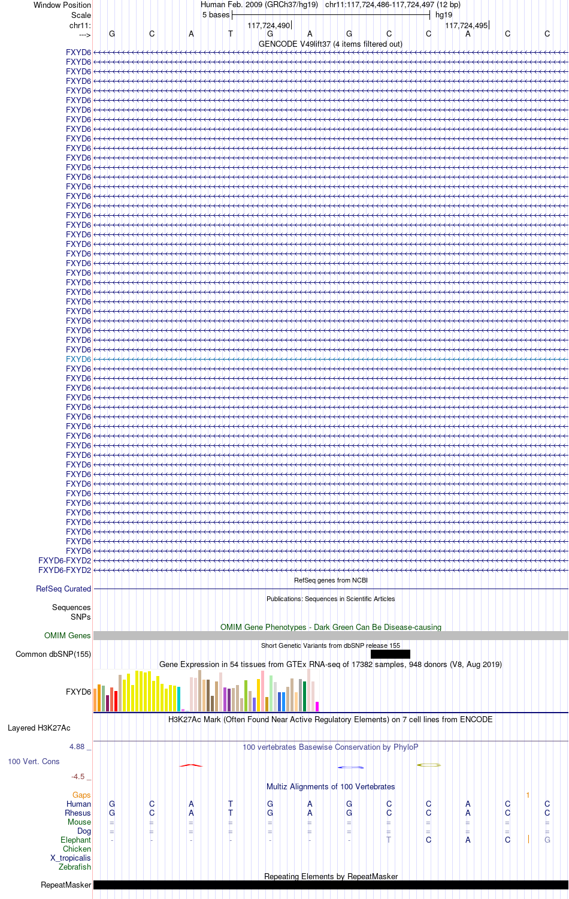Click the 'Human Feb. 2009 (GRCh37/hg19)' header text

click(x=259, y=4)
